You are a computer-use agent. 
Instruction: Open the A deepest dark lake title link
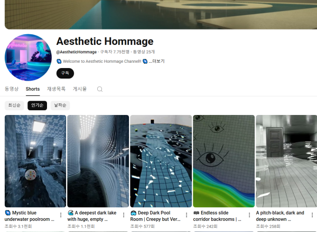tap(92, 216)
